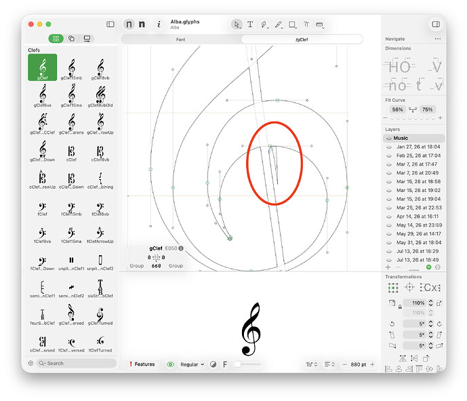Click the green layer color button
This screenshot has height=401, width=467.
coord(428,267)
